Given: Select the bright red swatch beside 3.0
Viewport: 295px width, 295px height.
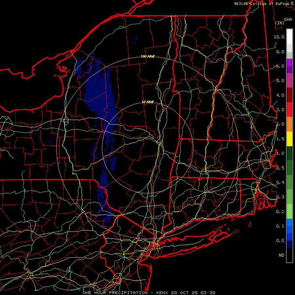Looking at the screenshot, I should (289, 109).
